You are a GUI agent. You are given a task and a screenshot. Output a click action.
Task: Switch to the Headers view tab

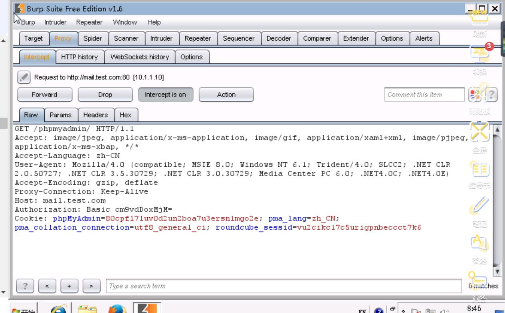(96, 115)
